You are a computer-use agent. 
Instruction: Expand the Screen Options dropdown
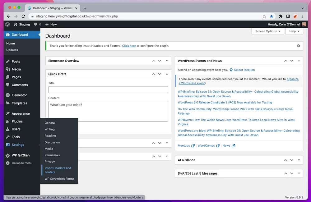click(x=267, y=31)
